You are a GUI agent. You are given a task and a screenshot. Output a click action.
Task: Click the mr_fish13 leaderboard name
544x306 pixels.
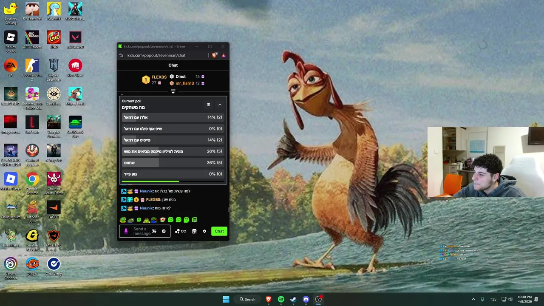pyautogui.click(x=185, y=83)
